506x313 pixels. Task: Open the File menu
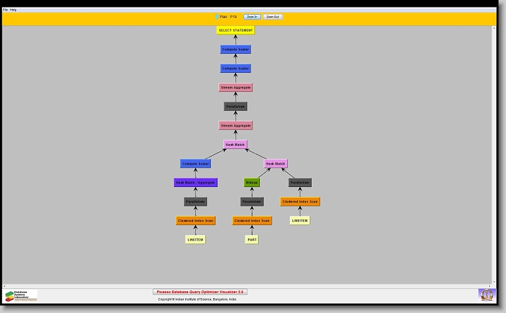(6, 10)
